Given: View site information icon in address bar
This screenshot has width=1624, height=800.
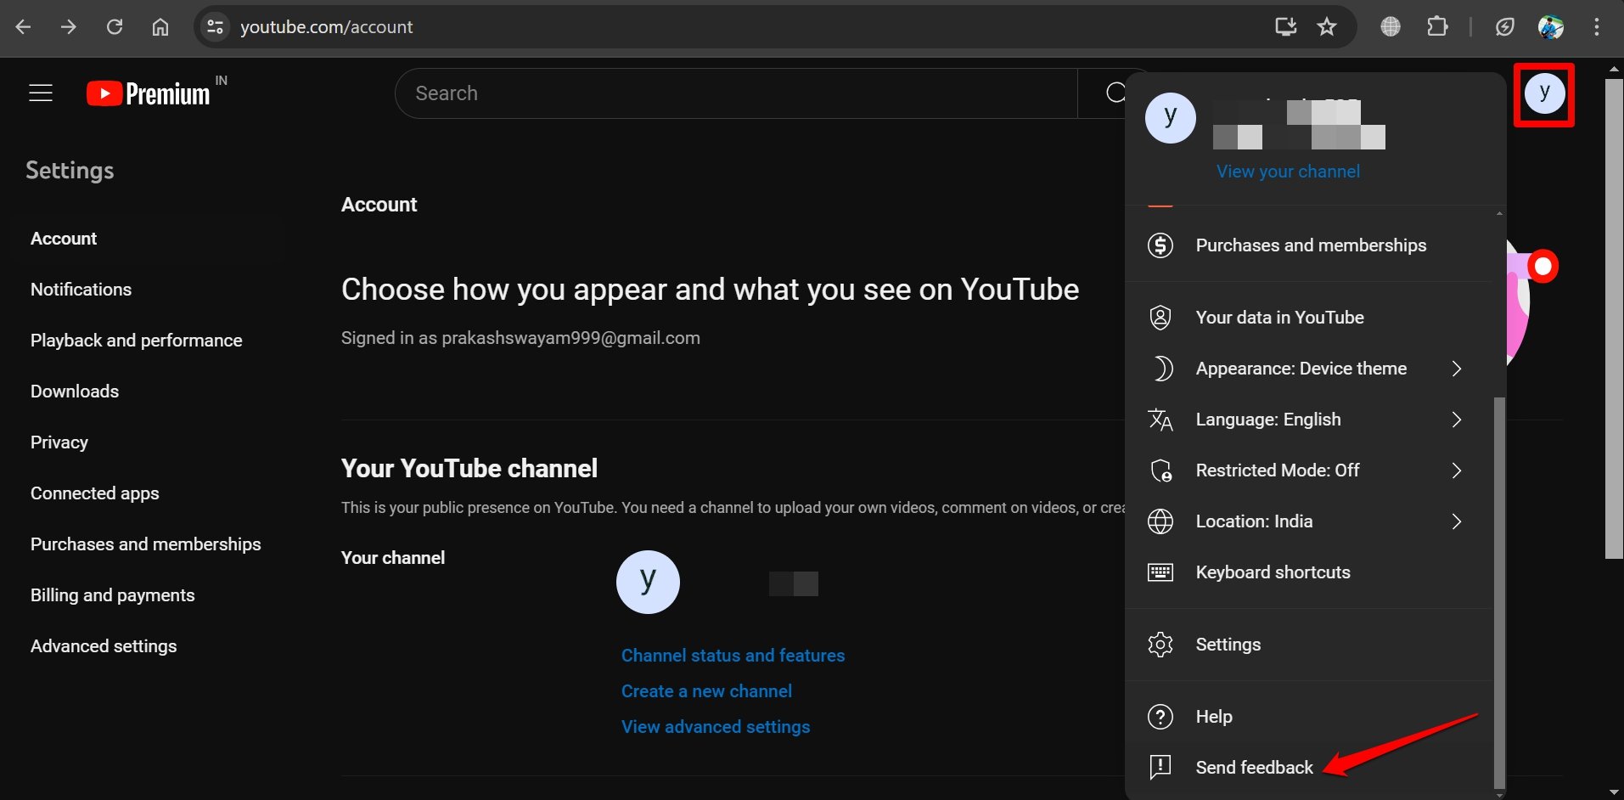Looking at the screenshot, I should pyautogui.click(x=216, y=27).
